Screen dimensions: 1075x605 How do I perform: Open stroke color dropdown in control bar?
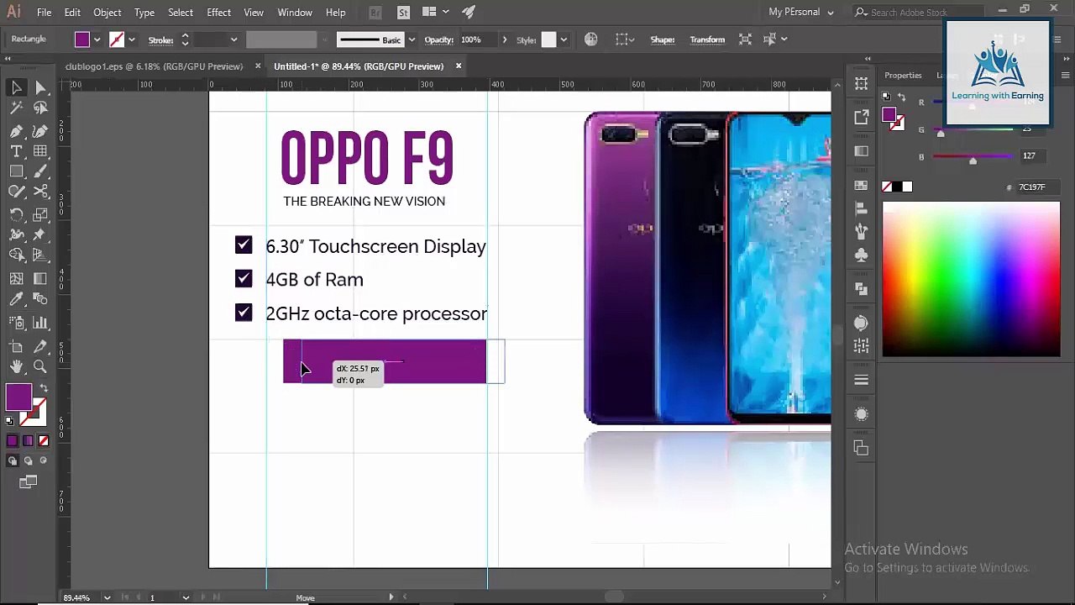132,39
